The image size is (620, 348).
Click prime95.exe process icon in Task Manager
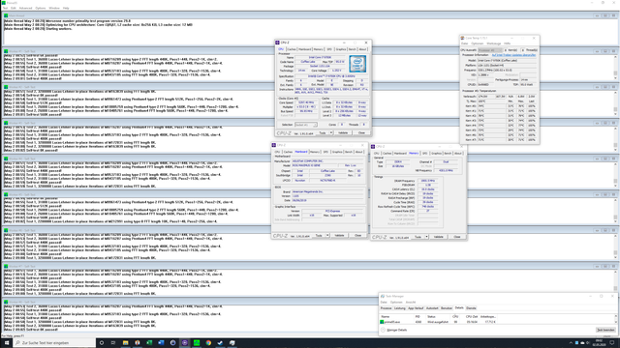coord(382,322)
